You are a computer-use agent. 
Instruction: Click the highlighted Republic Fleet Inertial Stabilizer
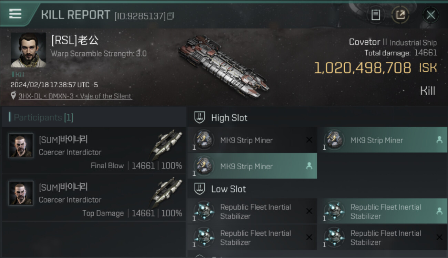[x=382, y=212]
